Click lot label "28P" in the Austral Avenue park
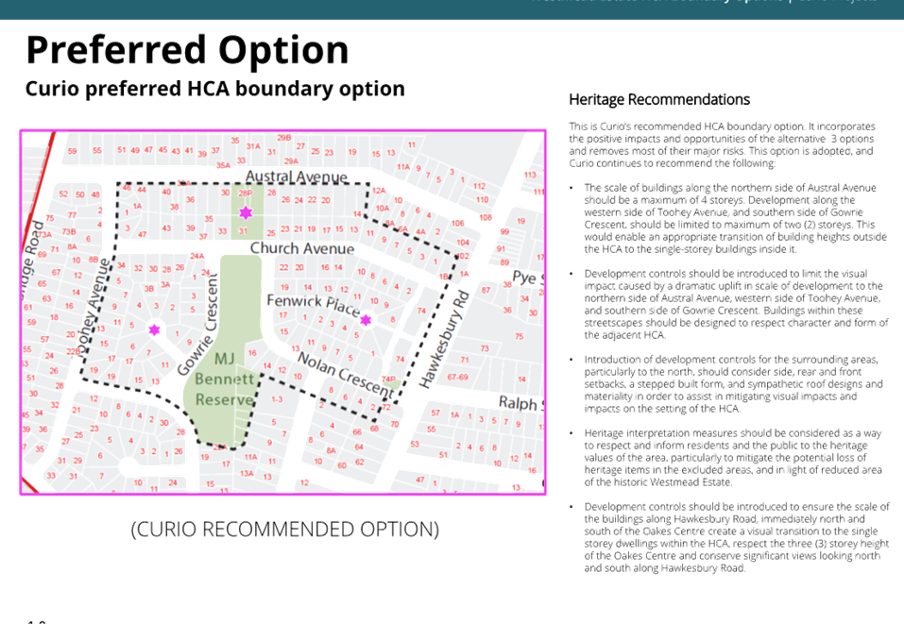This screenshot has height=624, width=904. (x=245, y=193)
